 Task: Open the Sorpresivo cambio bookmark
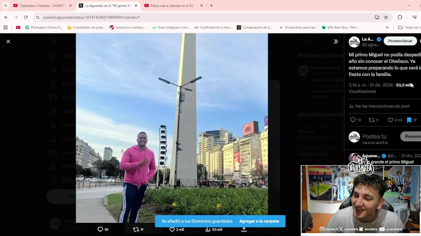pos(127,28)
